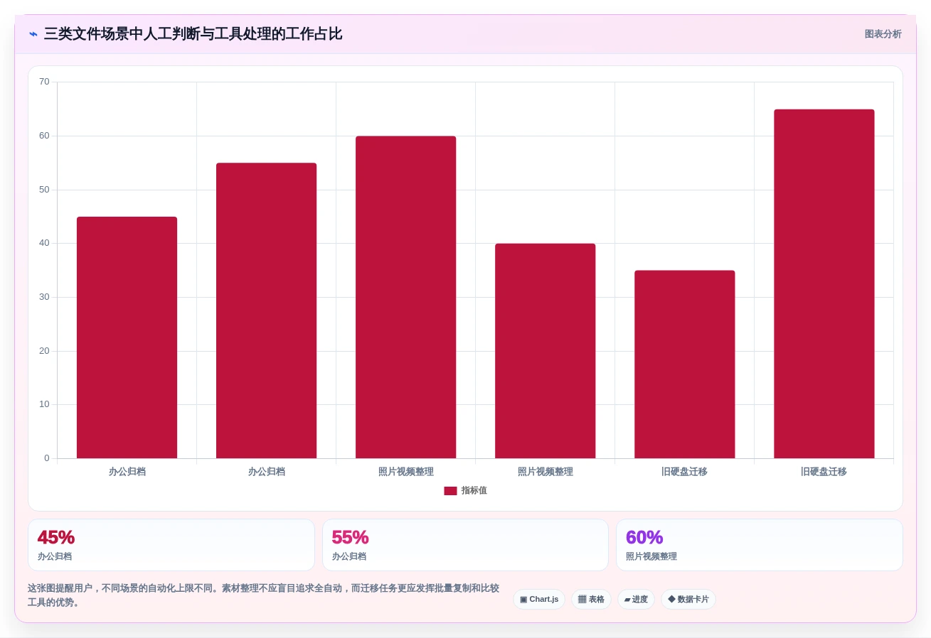Click the 照片视频整理 bar reaching 40
The image size is (931, 638).
tap(545, 351)
